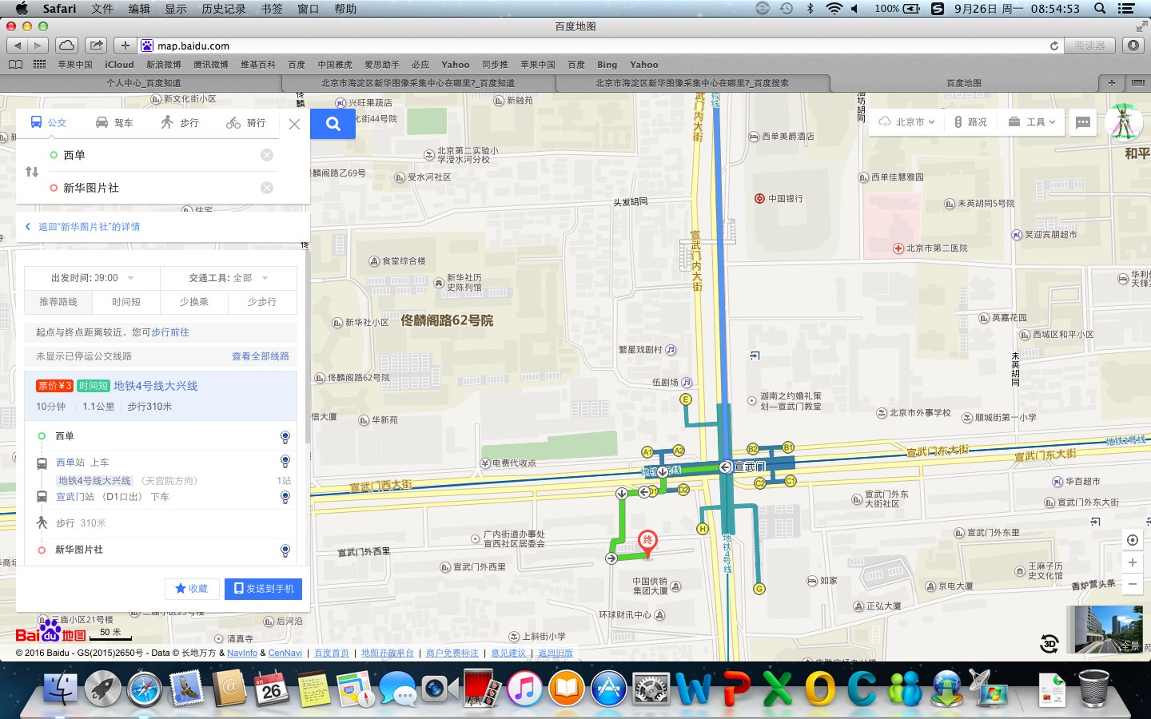The height and width of the screenshot is (719, 1151).
Task: Clear the 西单 origin field
Action: click(267, 155)
